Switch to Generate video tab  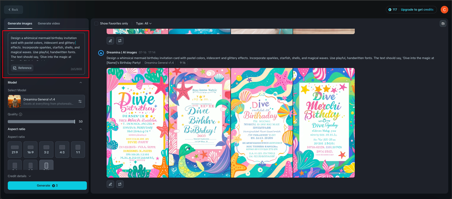(x=49, y=24)
